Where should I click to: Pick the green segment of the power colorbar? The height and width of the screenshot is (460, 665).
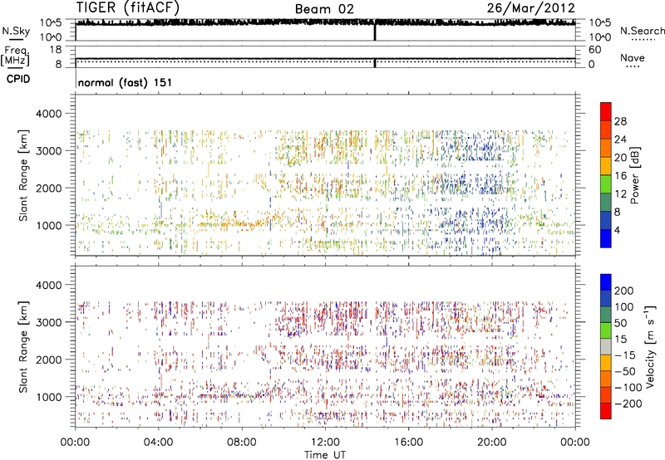(606, 184)
